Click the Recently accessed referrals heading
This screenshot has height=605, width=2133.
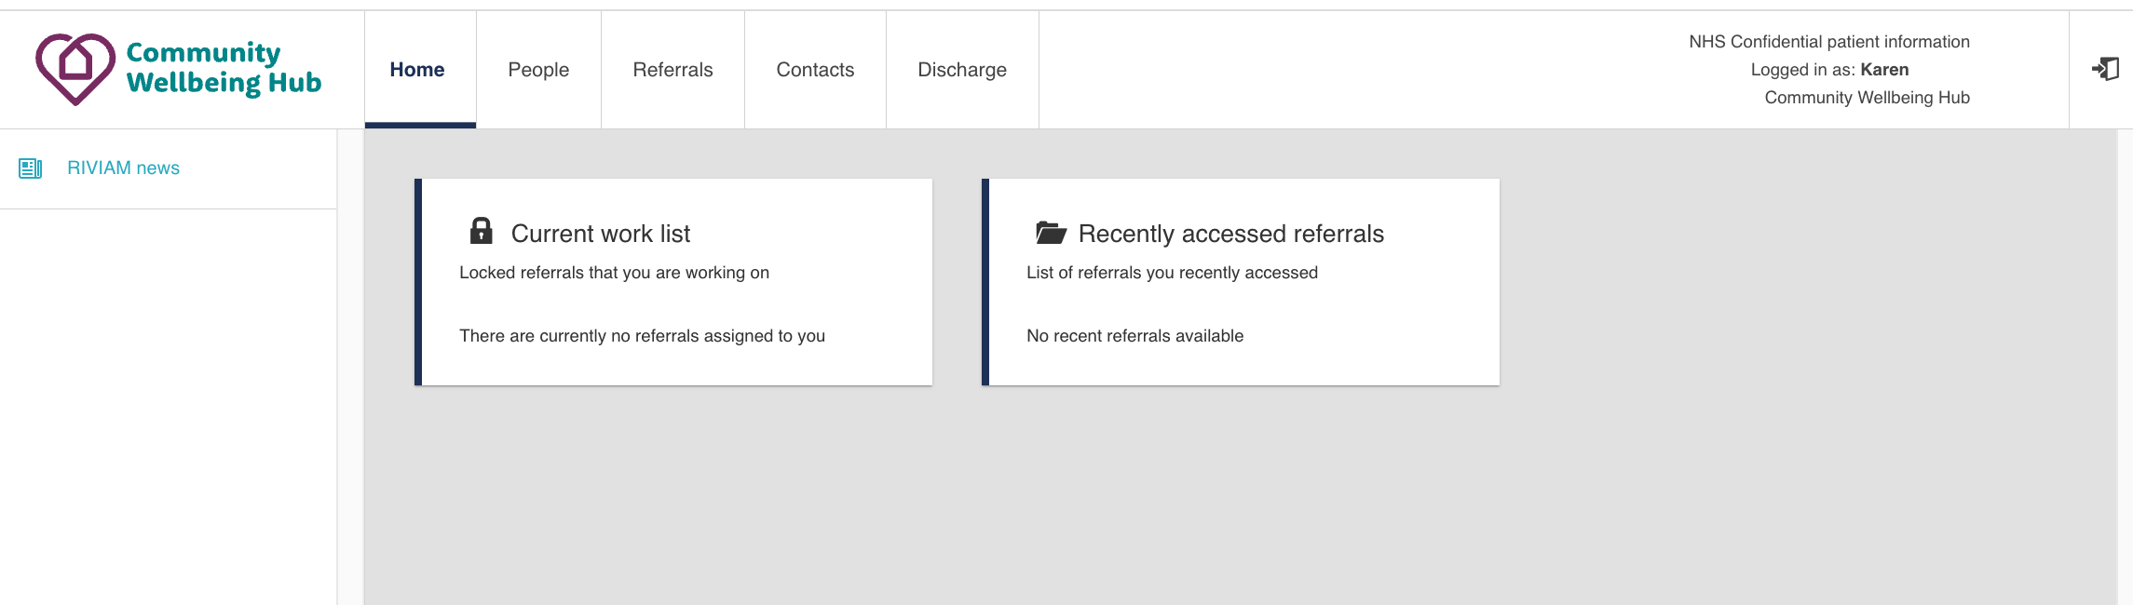(x=1230, y=234)
